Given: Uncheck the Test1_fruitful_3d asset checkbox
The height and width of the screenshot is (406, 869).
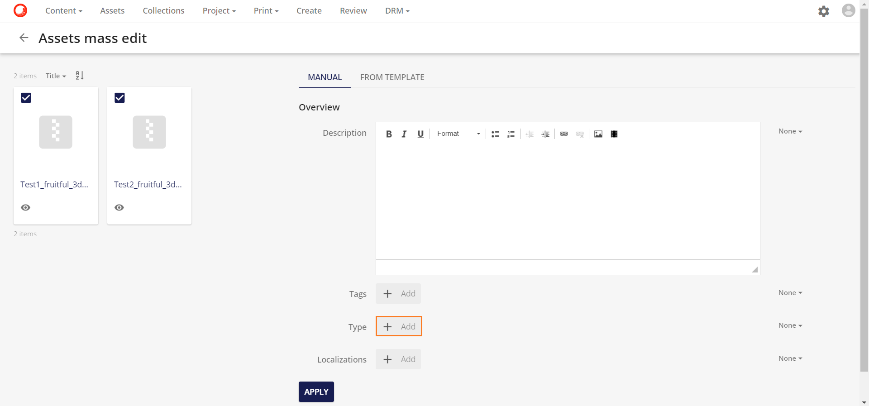Looking at the screenshot, I should point(26,98).
